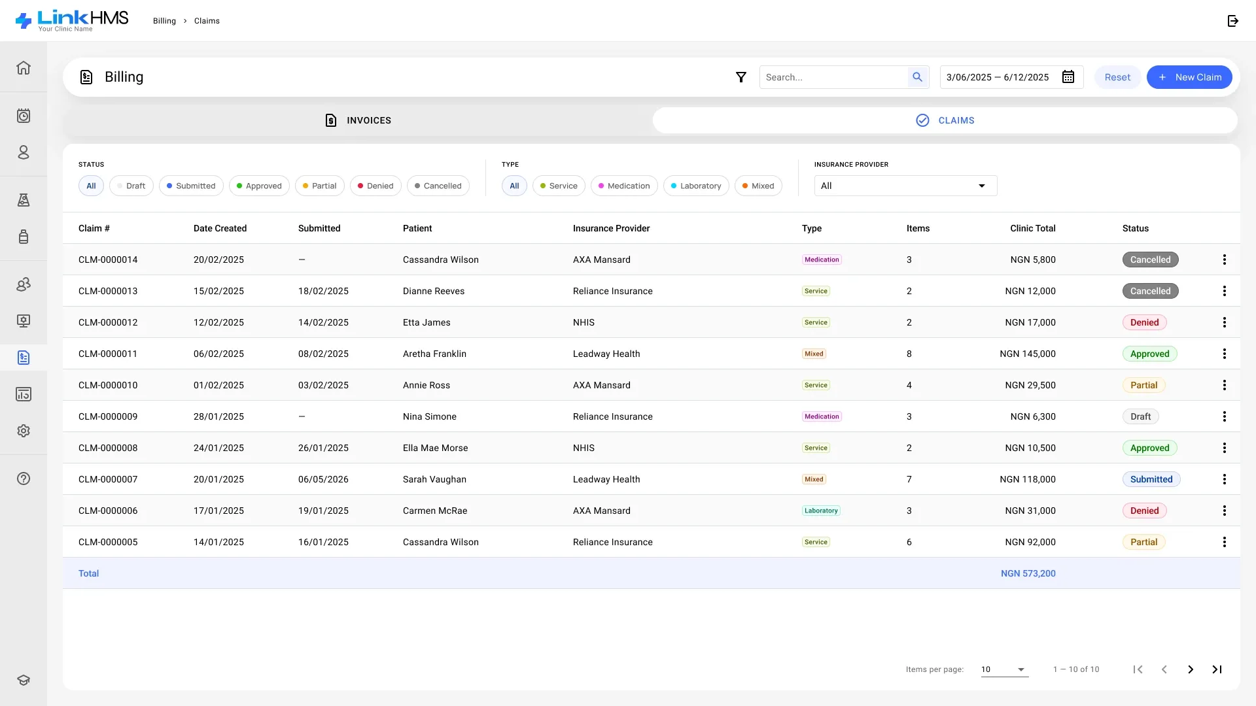Open actions menu for CLM-0000014

(x=1225, y=260)
